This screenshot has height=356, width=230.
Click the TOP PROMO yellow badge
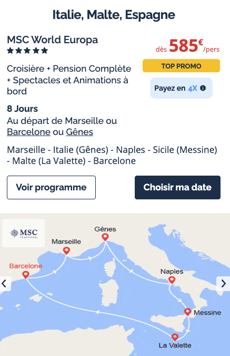181,66
